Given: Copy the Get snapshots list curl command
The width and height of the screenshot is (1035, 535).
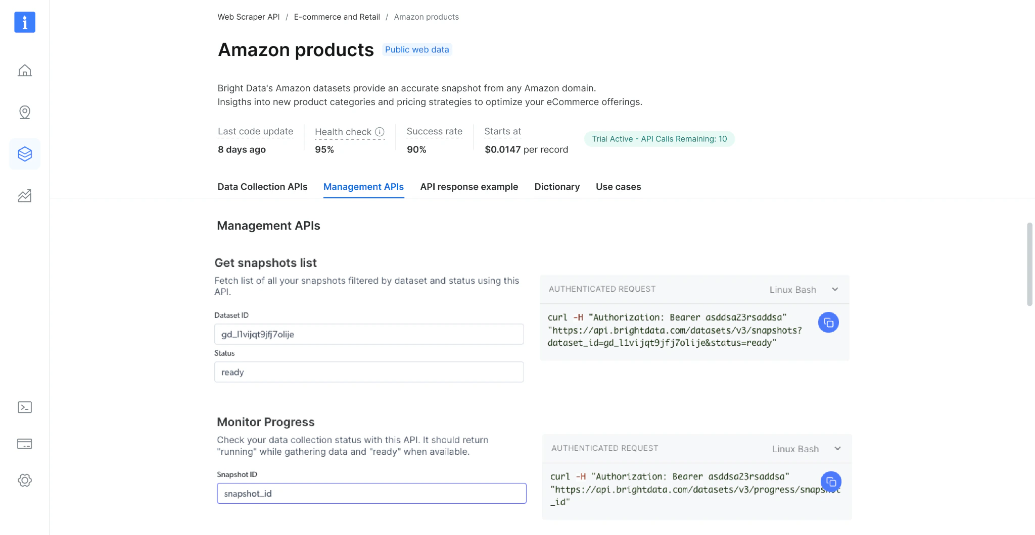Looking at the screenshot, I should [828, 322].
